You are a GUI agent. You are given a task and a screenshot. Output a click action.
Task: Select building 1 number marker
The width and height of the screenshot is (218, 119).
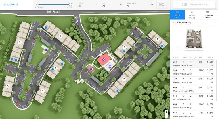tap(60, 36)
